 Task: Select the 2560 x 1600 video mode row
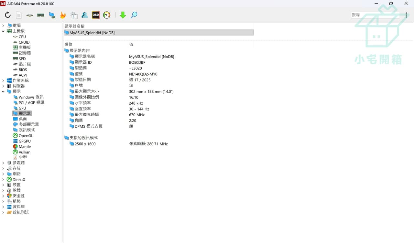(85, 144)
